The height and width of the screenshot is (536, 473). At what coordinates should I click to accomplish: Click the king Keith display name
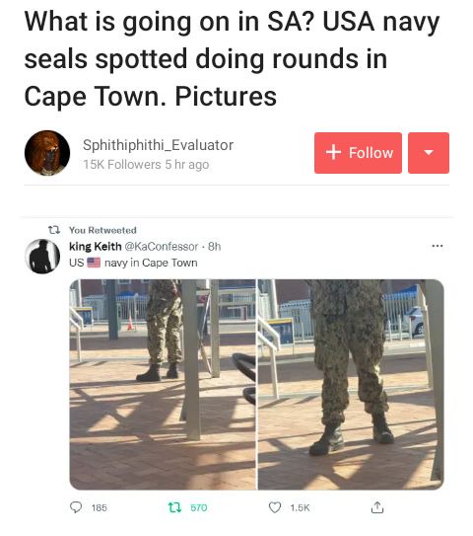pyautogui.click(x=96, y=246)
